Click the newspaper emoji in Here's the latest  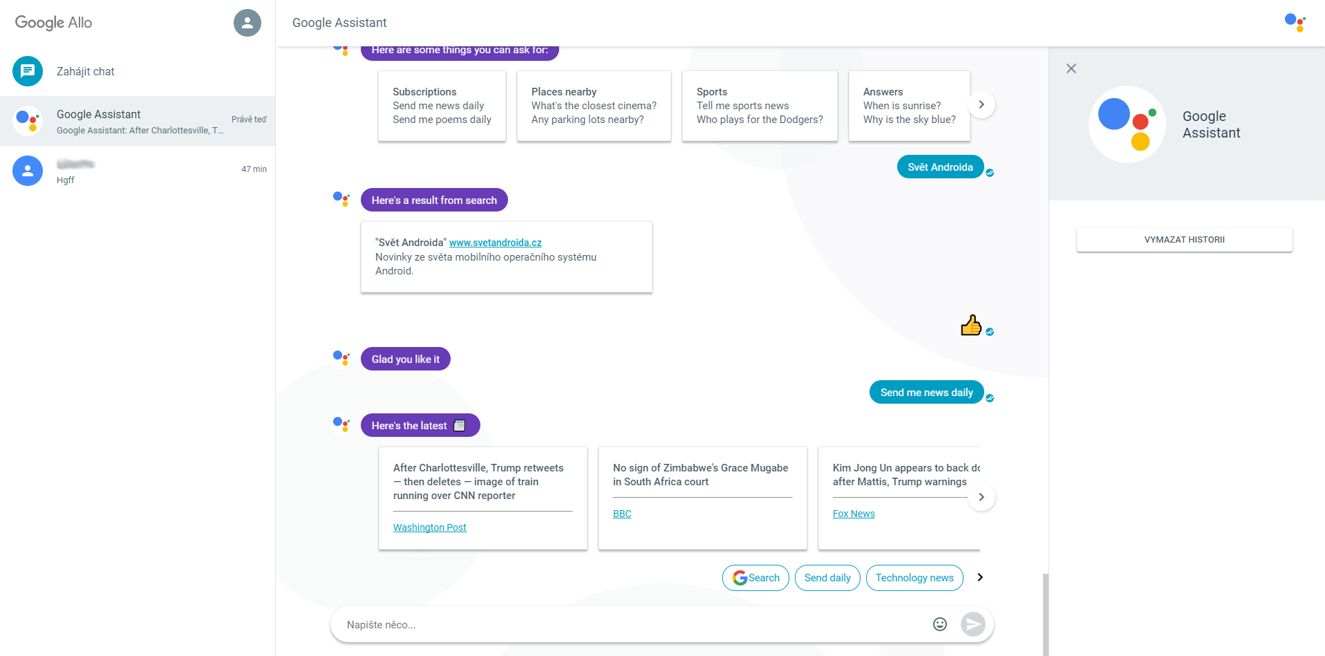[x=460, y=426]
